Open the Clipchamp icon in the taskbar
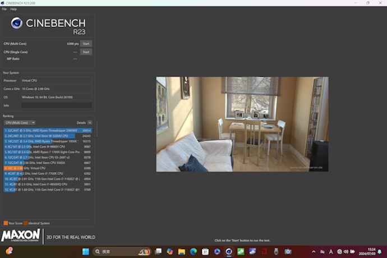This screenshot has height=258, width=387. click(x=217, y=252)
